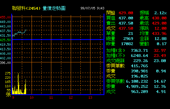Click the traded volume 963,209
This screenshot has width=170, height=109.
tap(139, 91)
